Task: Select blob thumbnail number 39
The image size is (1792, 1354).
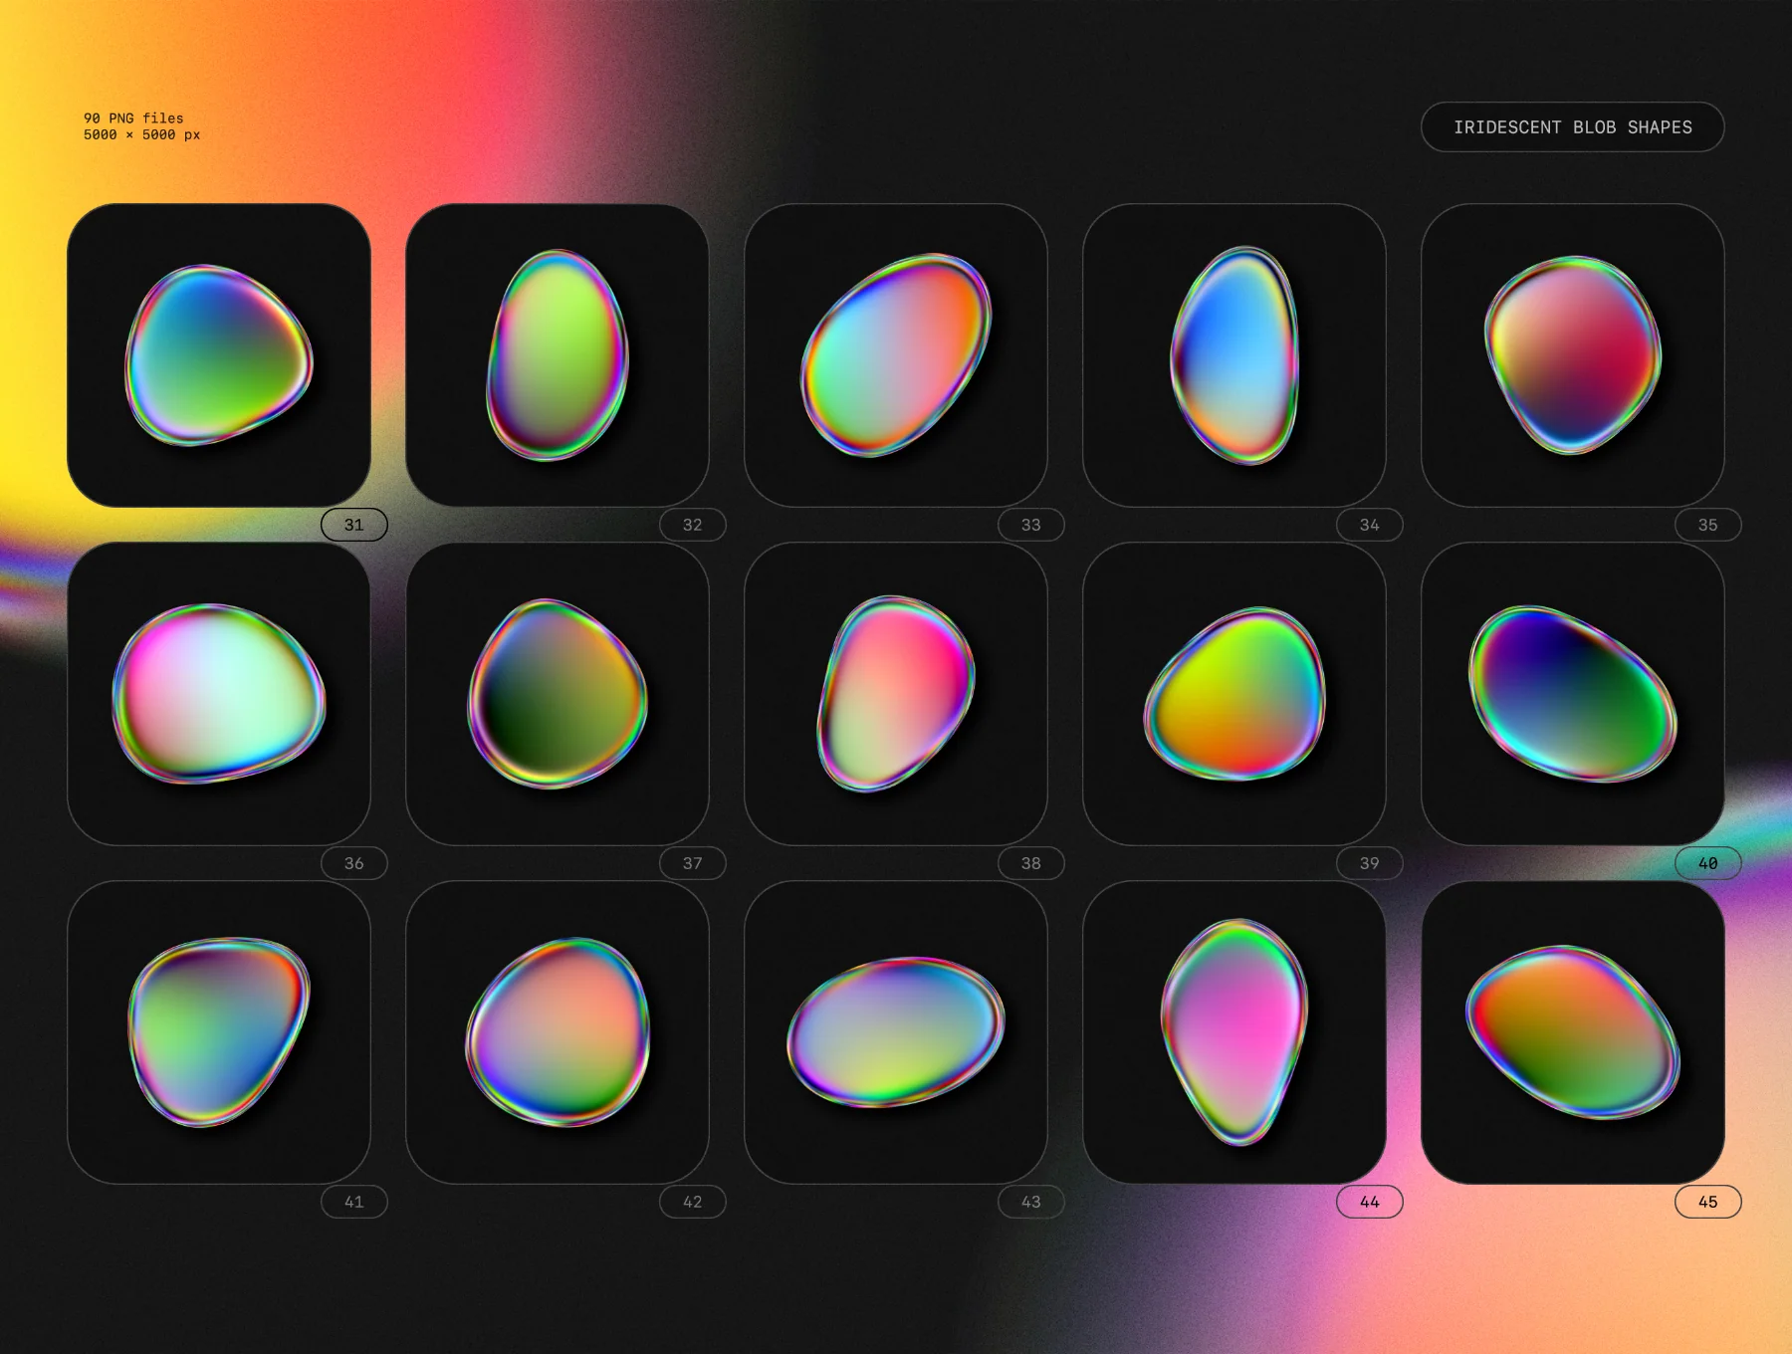Action: click(1234, 694)
